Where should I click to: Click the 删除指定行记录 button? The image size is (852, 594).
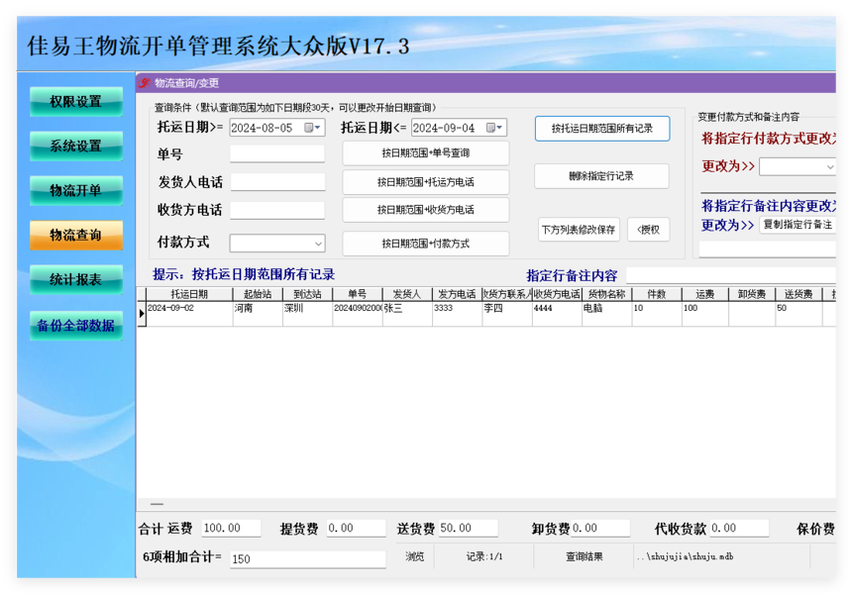pyautogui.click(x=601, y=176)
